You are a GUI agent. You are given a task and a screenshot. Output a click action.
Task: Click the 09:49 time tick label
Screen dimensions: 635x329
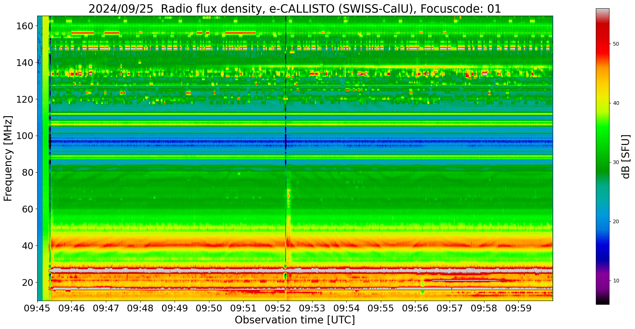tap(175, 308)
